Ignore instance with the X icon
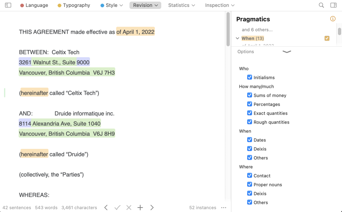 click(129, 208)
